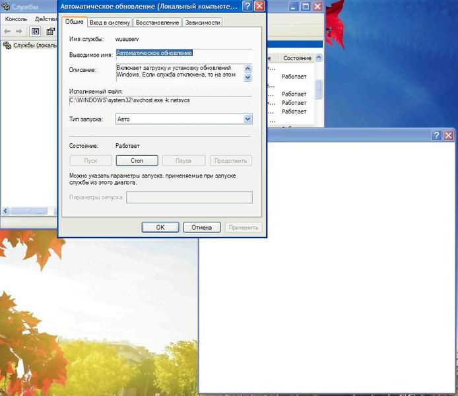Close the blank white dialog window

coord(448,135)
